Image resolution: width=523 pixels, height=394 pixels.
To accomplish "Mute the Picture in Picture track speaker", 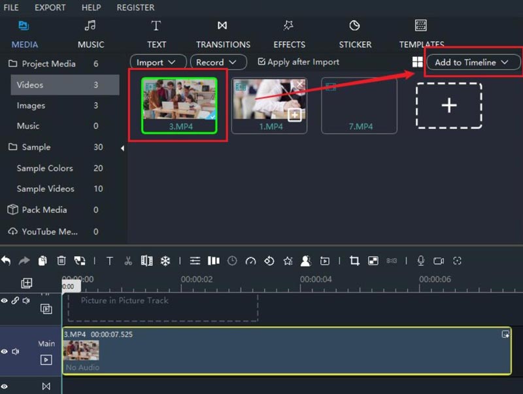I will (x=26, y=301).
